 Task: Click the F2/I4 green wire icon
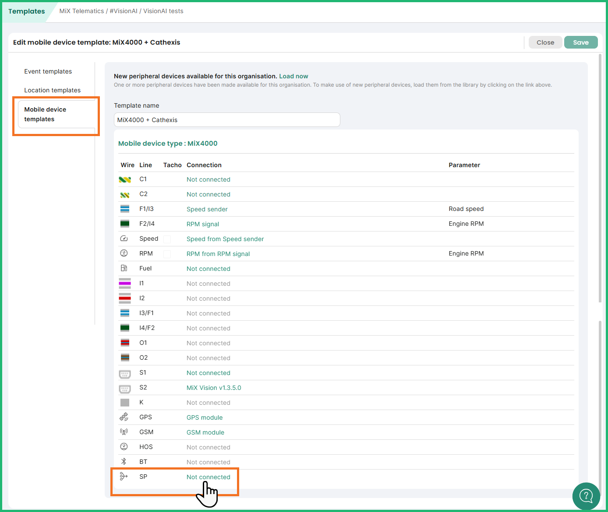point(125,224)
